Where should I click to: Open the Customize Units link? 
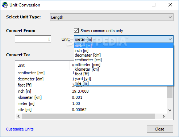point(20,129)
